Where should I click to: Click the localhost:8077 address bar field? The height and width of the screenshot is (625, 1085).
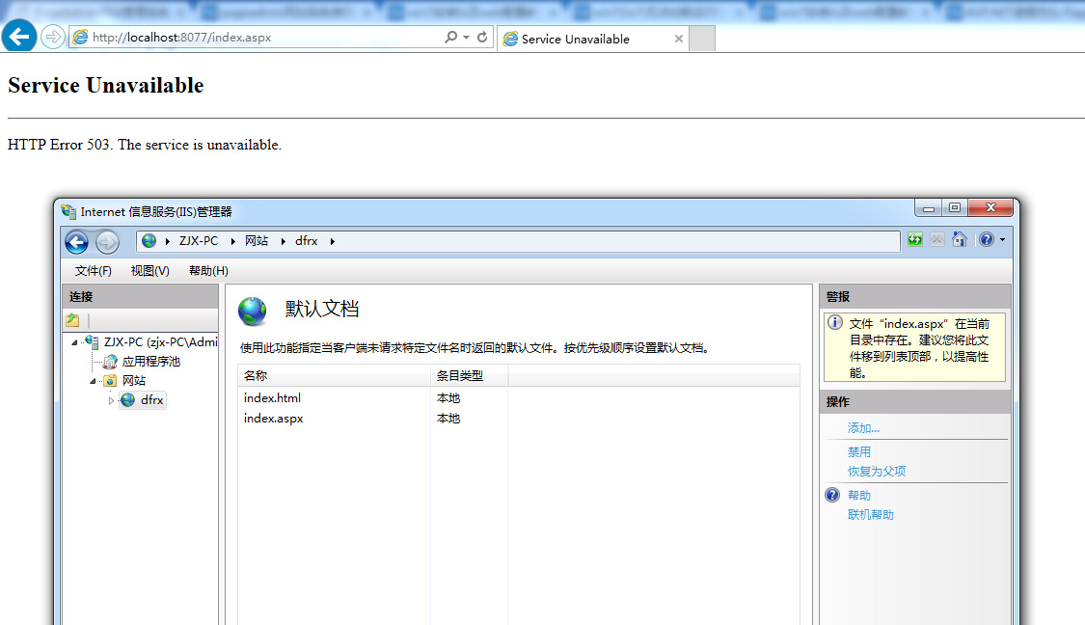260,38
